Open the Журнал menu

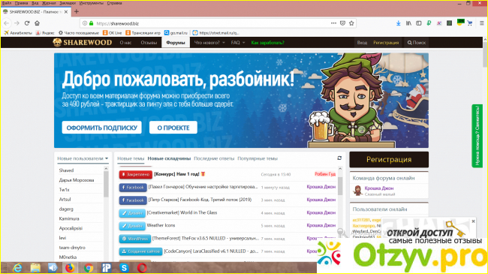click(49, 3)
